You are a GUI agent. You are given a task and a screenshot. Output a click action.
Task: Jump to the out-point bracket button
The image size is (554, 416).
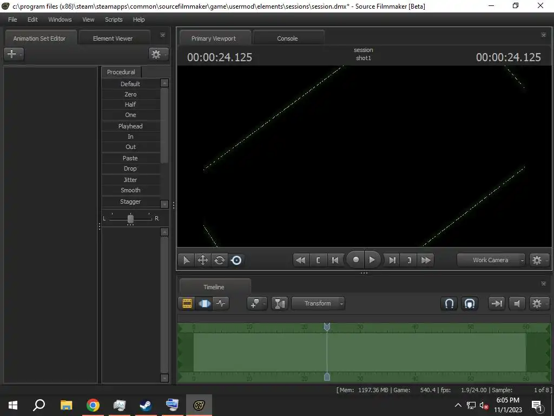click(x=409, y=261)
